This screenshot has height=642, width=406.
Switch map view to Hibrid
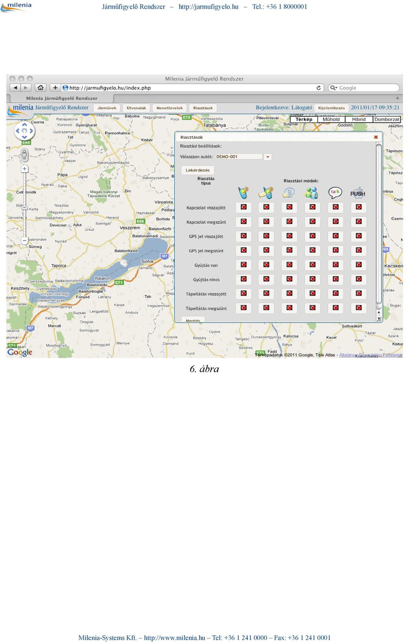pyautogui.click(x=359, y=119)
